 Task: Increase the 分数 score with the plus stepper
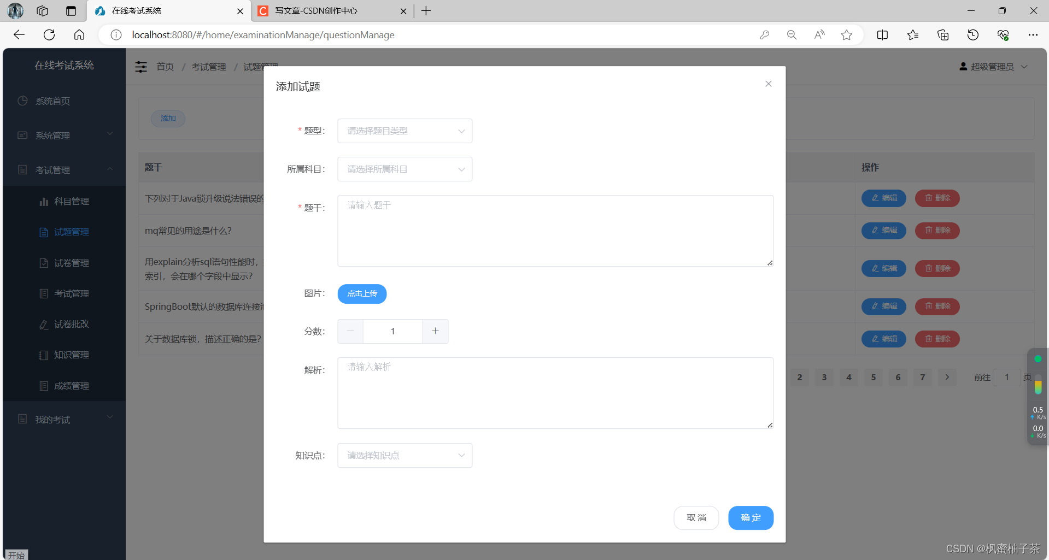tap(435, 331)
